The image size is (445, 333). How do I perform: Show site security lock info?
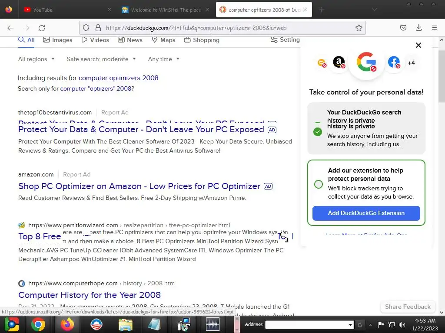(x=98, y=28)
